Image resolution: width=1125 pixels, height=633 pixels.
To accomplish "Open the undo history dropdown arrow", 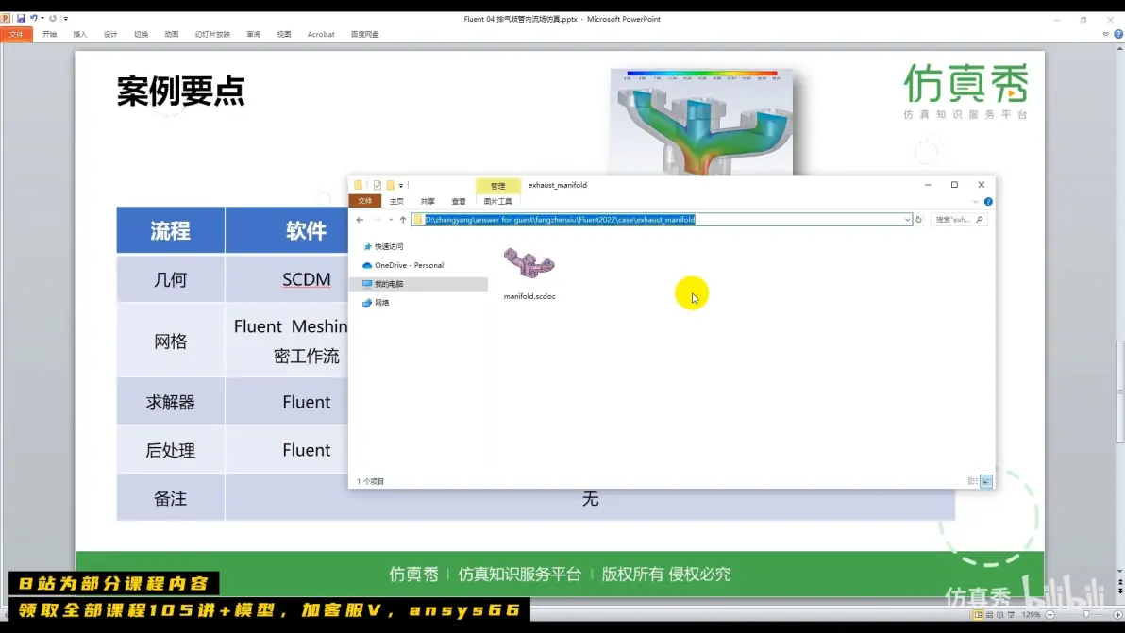I will click(x=42, y=19).
